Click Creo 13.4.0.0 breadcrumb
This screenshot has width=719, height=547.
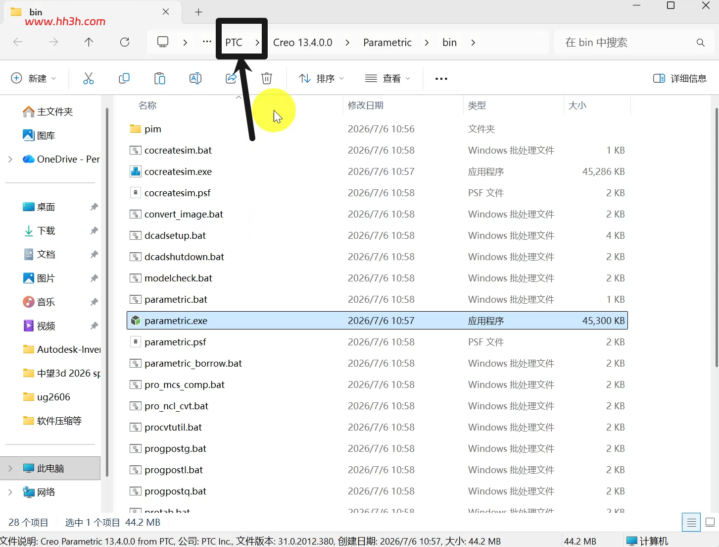pos(303,43)
